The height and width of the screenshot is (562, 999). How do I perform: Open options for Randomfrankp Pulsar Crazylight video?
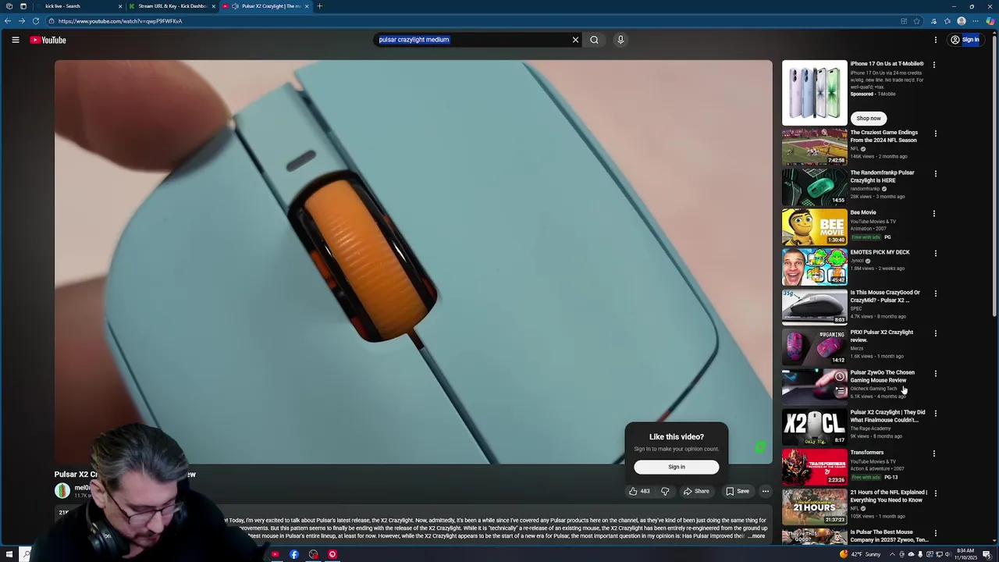click(x=935, y=173)
